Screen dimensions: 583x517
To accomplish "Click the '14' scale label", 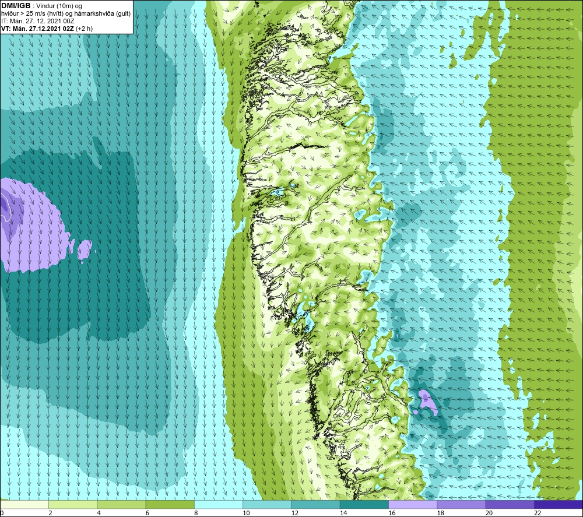I will [343, 513].
